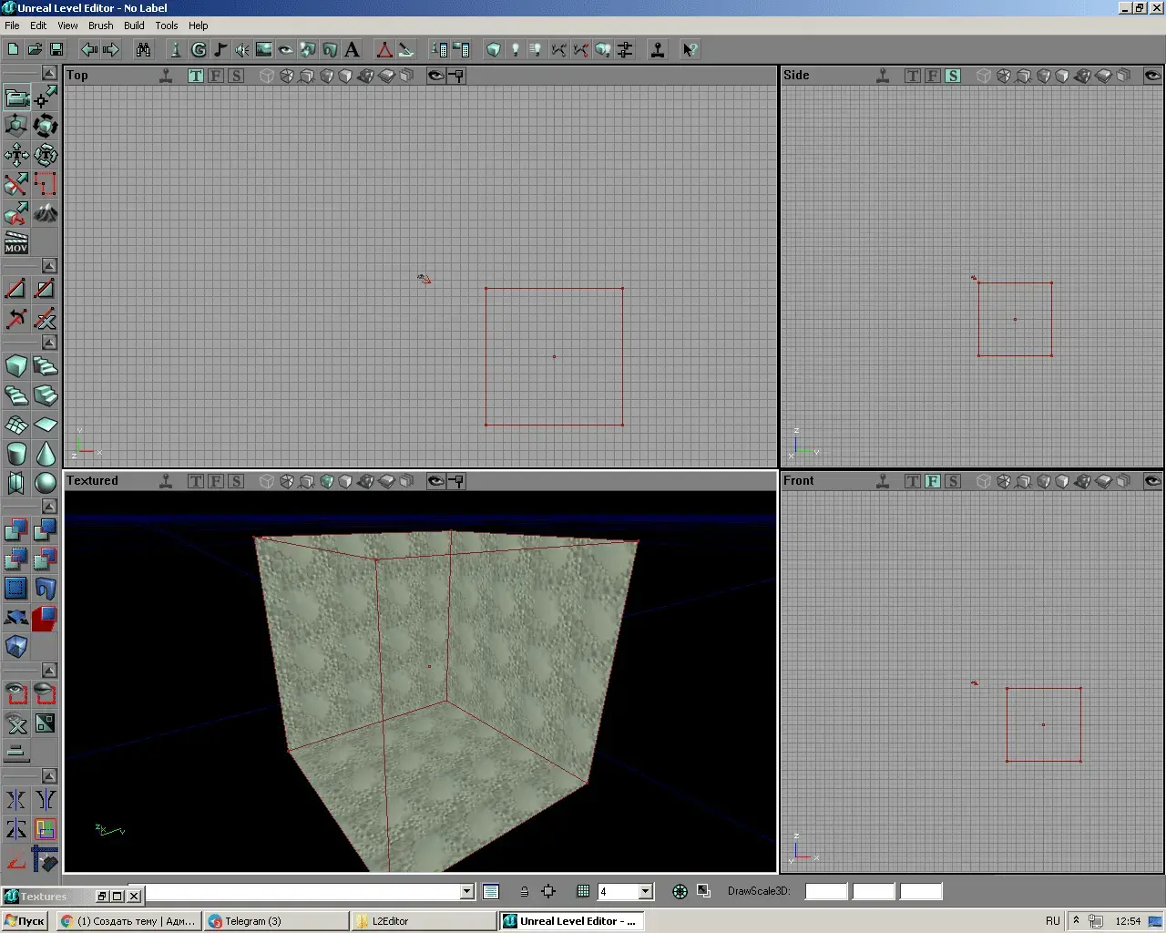Toggle realtime preview in Textured viewport
Viewport: 1166px width, 933px height.
[166, 481]
